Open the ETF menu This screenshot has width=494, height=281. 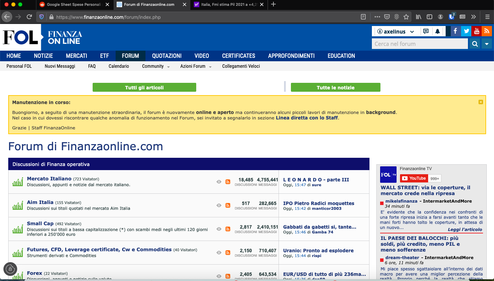point(105,56)
